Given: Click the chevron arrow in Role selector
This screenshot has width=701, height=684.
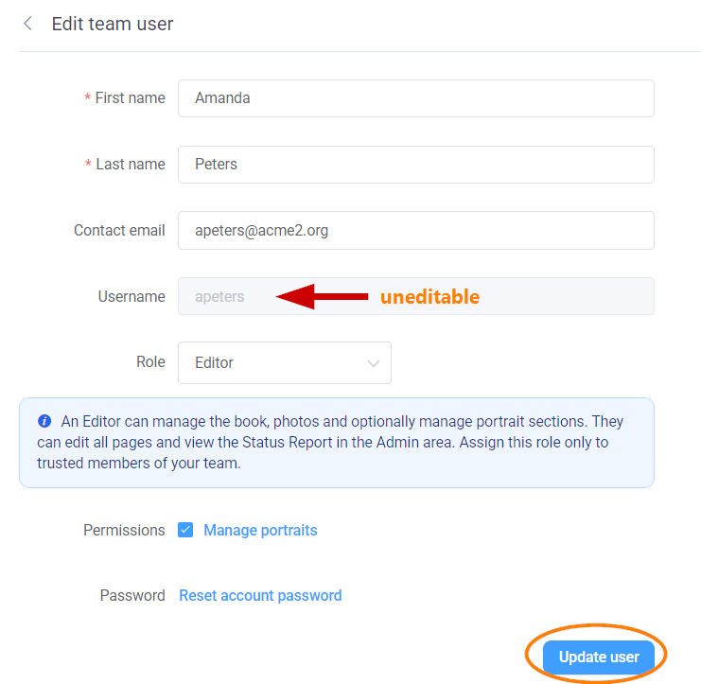Looking at the screenshot, I should 374,363.
